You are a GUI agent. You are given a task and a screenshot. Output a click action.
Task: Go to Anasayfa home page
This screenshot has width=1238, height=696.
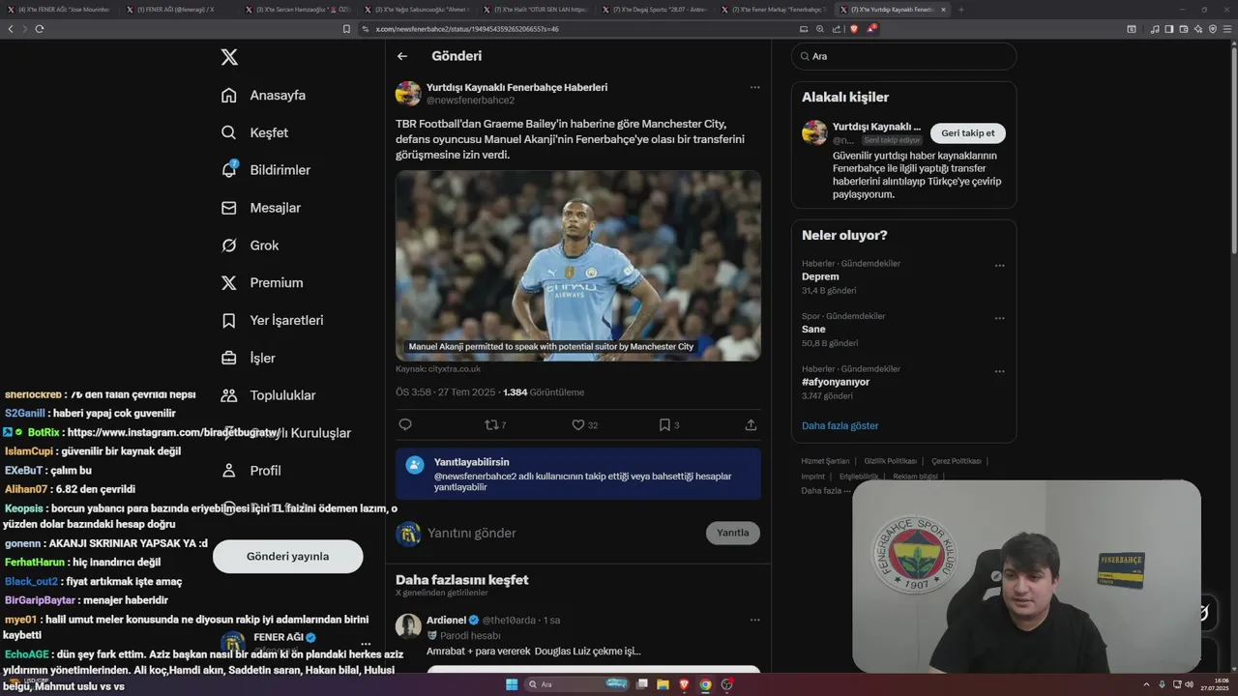(263, 95)
